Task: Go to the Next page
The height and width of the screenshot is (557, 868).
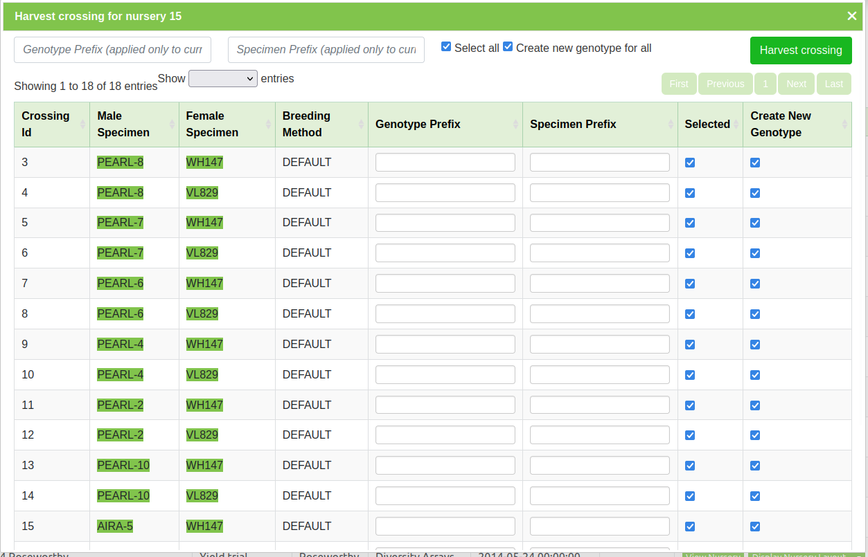Action: pyautogui.click(x=796, y=84)
